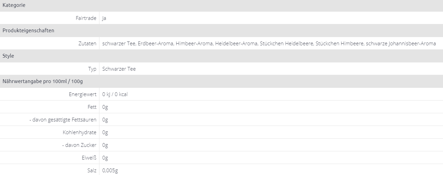Select the Salz row label
The width and height of the screenshot is (443, 175).
click(x=92, y=171)
